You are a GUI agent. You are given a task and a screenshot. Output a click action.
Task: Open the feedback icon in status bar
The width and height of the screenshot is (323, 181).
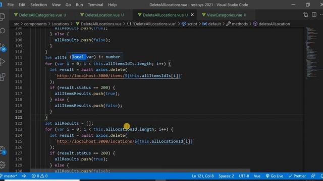click(x=313, y=176)
